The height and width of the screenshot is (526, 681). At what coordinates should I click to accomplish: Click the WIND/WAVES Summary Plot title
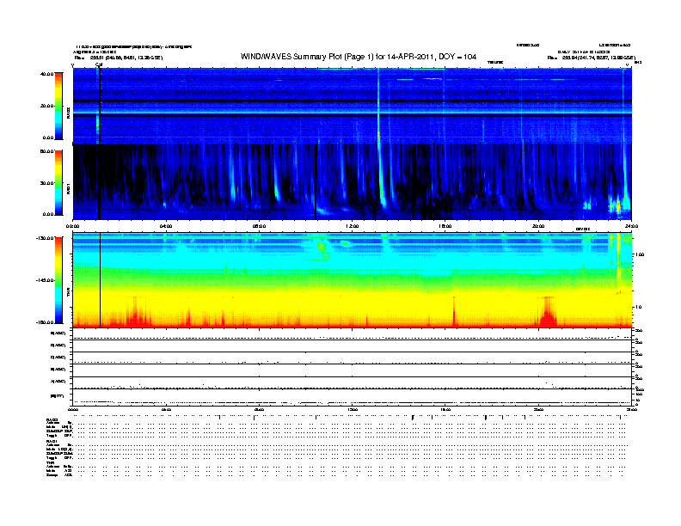[x=359, y=57]
